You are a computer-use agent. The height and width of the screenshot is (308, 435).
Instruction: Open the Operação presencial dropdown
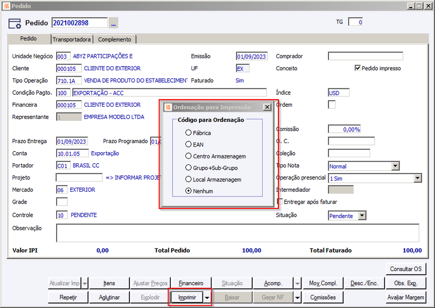point(418,178)
